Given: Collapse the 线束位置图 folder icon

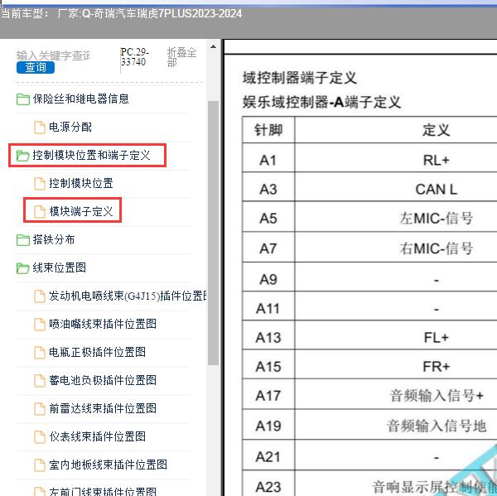Looking at the screenshot, I should (22, 268).
